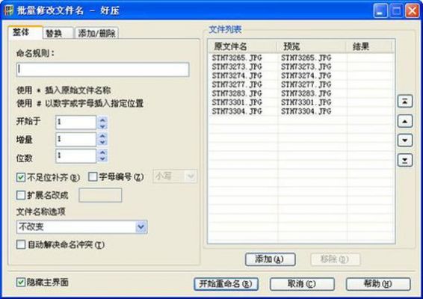Switch to the 添加/删除 tab
Viewport: 423px width, 299px height.
96,34
